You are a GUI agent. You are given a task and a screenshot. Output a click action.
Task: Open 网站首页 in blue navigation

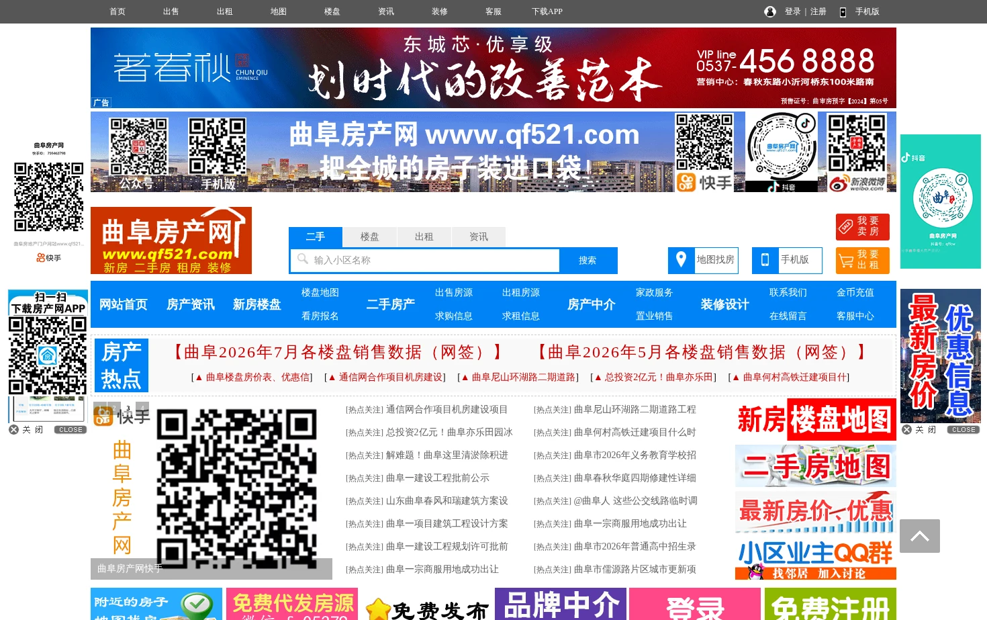coord(124,304)
